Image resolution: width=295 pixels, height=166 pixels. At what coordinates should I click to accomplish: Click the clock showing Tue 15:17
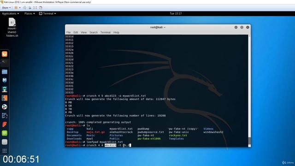176,13
